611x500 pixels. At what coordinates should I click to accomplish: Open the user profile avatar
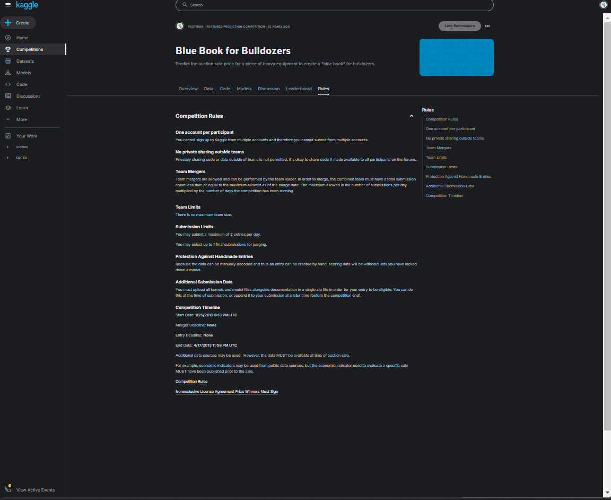(603, 5)
